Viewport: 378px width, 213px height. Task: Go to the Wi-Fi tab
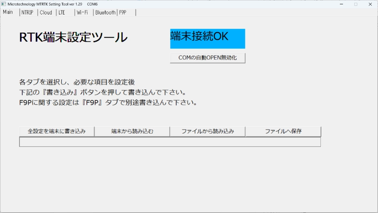[x=84, y=12]
